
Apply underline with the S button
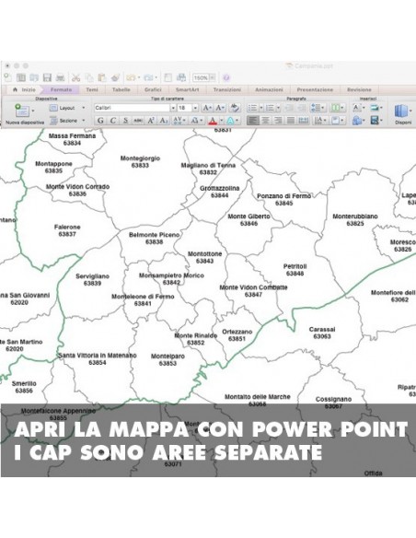click(x=125, y=121)
